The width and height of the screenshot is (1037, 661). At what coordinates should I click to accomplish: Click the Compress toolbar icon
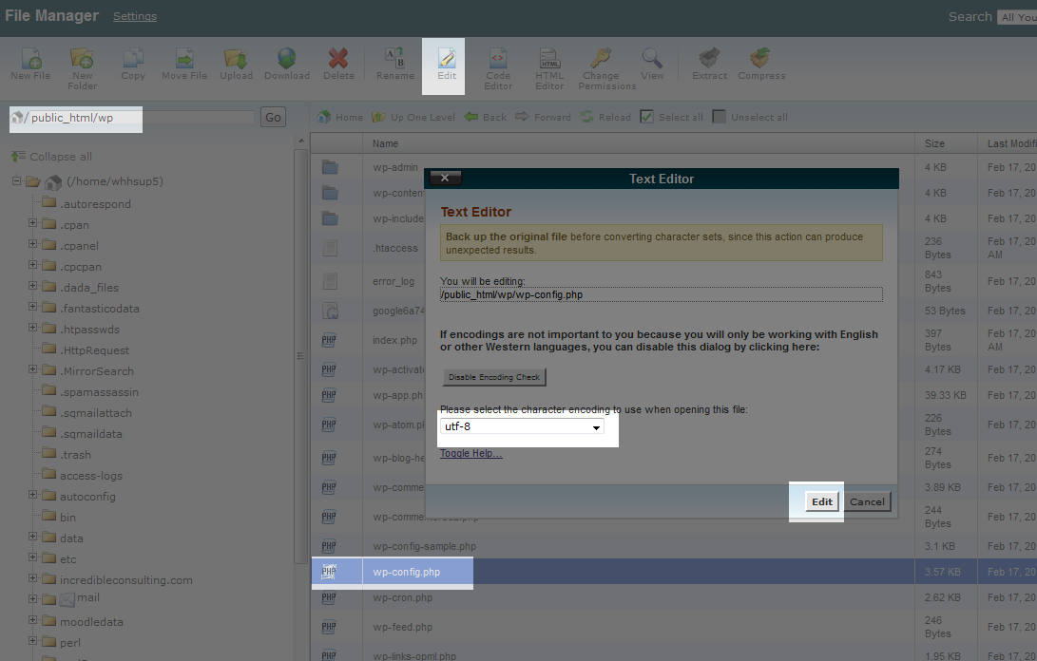pos(761,59)
